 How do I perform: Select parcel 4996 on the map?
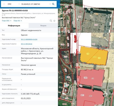point(66,98)
